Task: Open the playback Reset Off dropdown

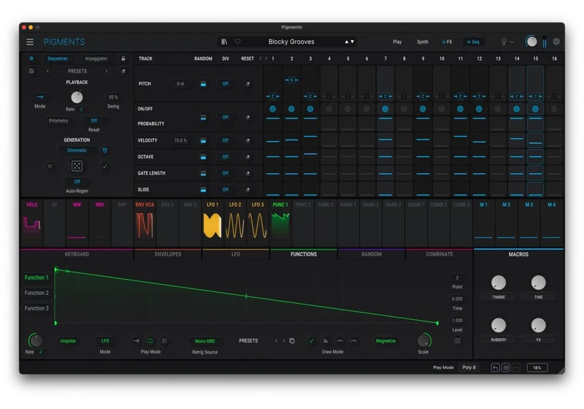Action: 94,121
